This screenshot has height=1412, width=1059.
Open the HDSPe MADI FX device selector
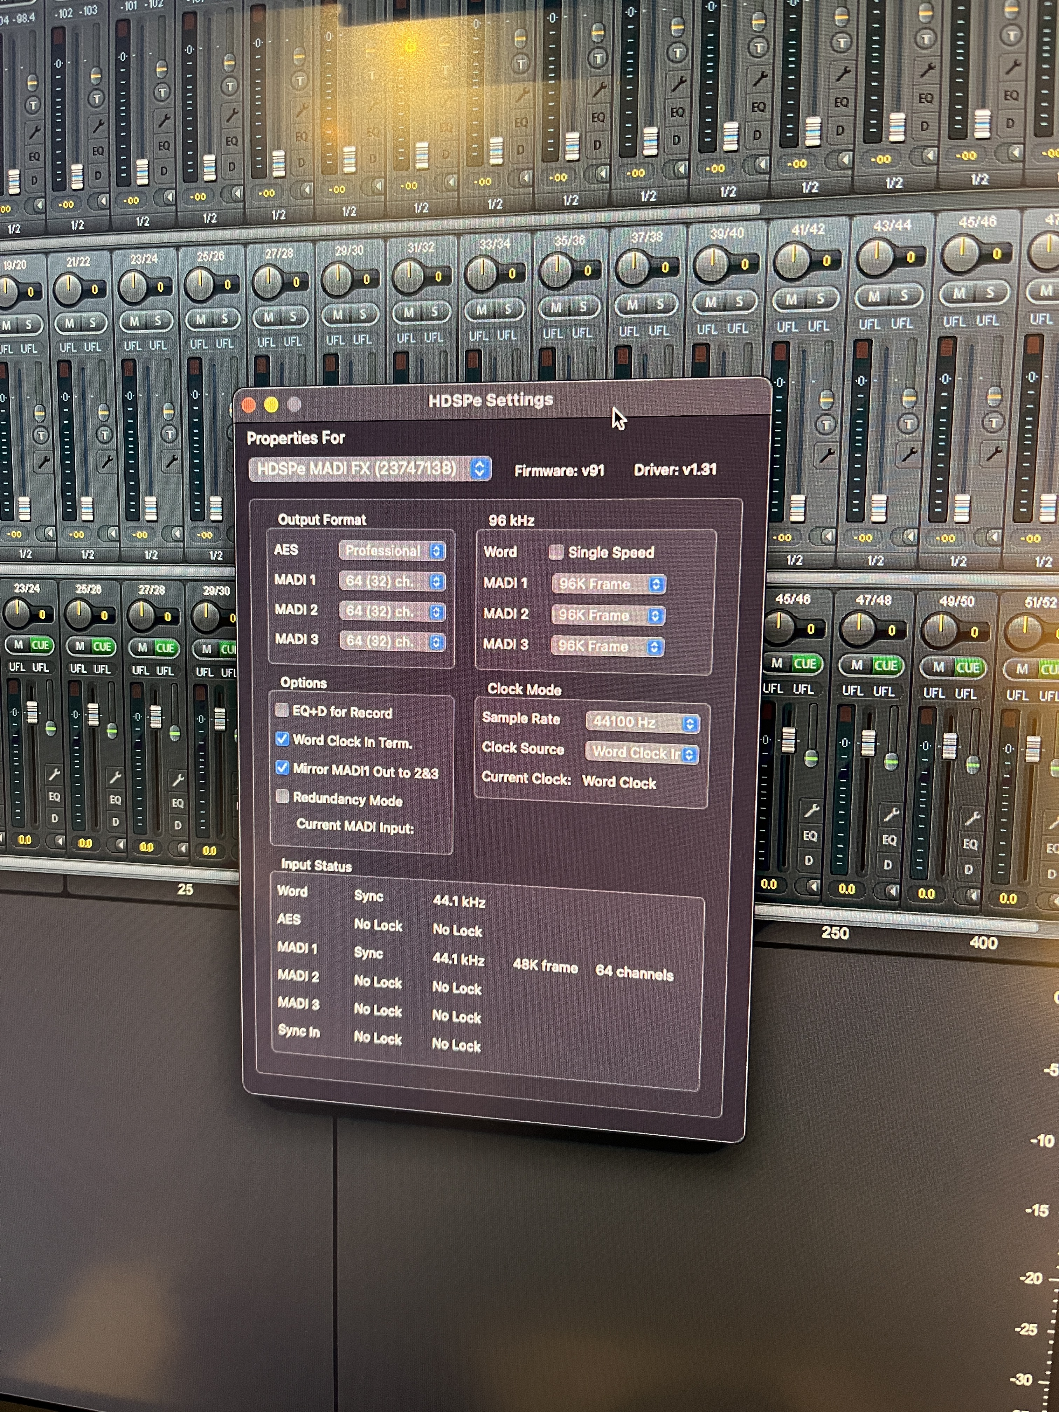(369, 469)
